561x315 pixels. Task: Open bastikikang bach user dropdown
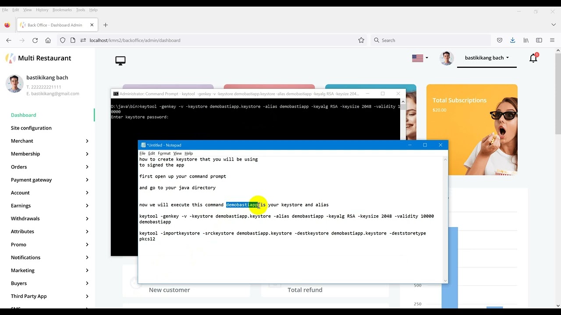click(487, 58)
